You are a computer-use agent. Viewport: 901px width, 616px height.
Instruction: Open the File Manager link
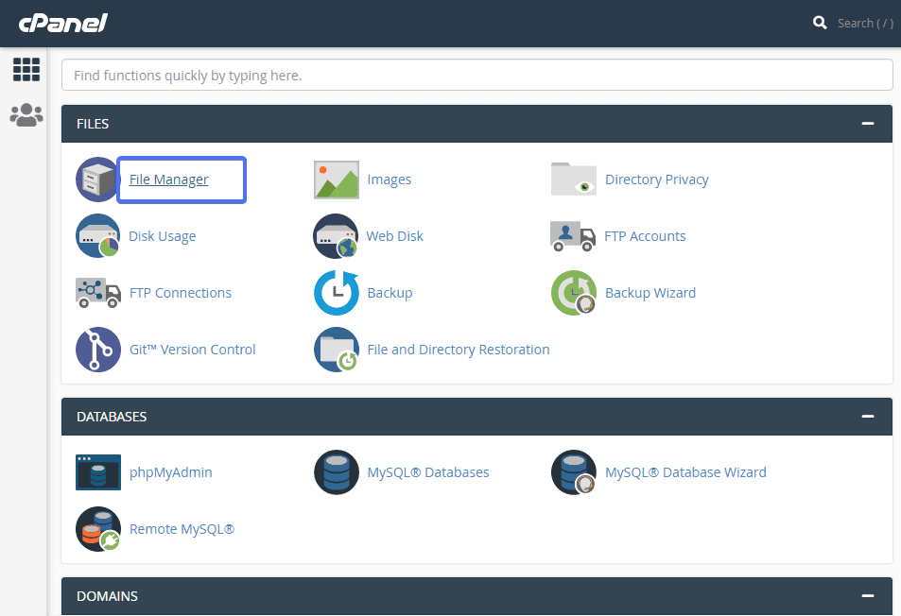click(x=168, y=180)
